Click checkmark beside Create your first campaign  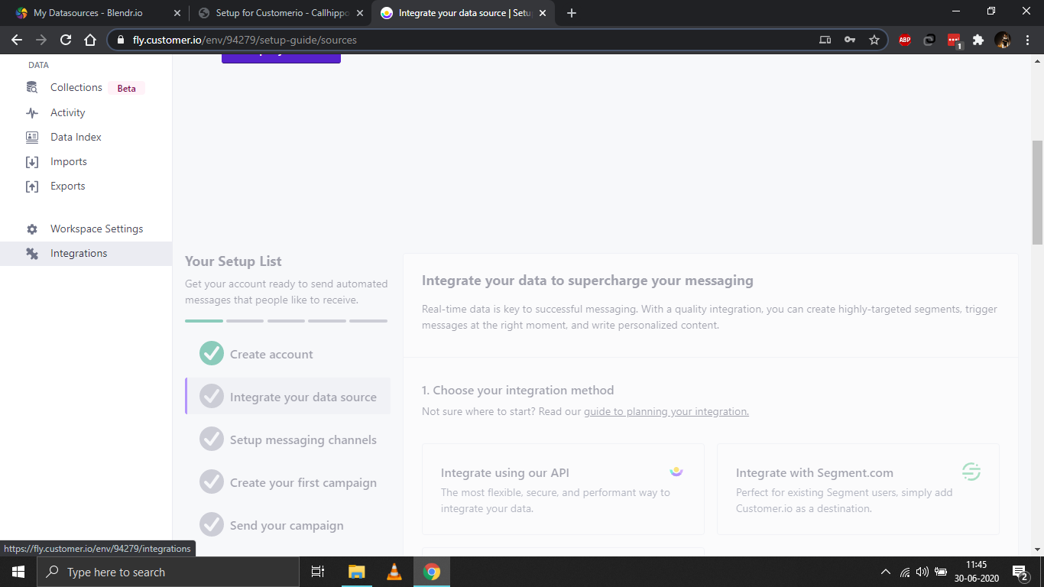tap(212, 482)
